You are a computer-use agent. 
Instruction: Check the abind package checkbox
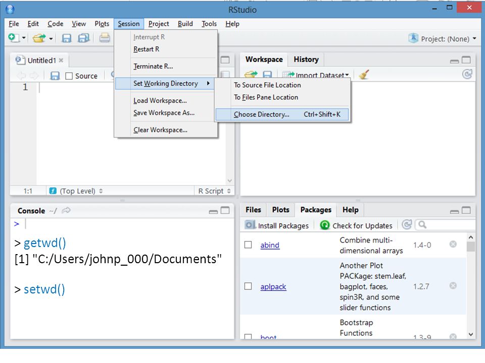point(248,245)
